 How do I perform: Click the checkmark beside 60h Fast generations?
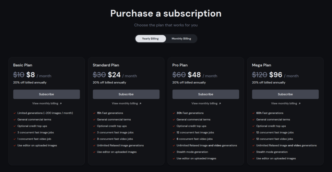[254, 113]
